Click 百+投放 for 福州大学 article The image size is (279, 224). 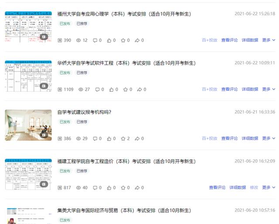(210, 40)
